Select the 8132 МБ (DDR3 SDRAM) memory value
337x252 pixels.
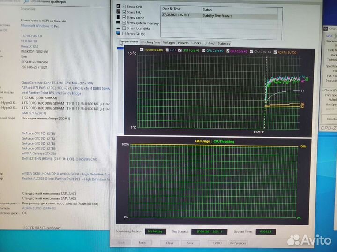39,98
